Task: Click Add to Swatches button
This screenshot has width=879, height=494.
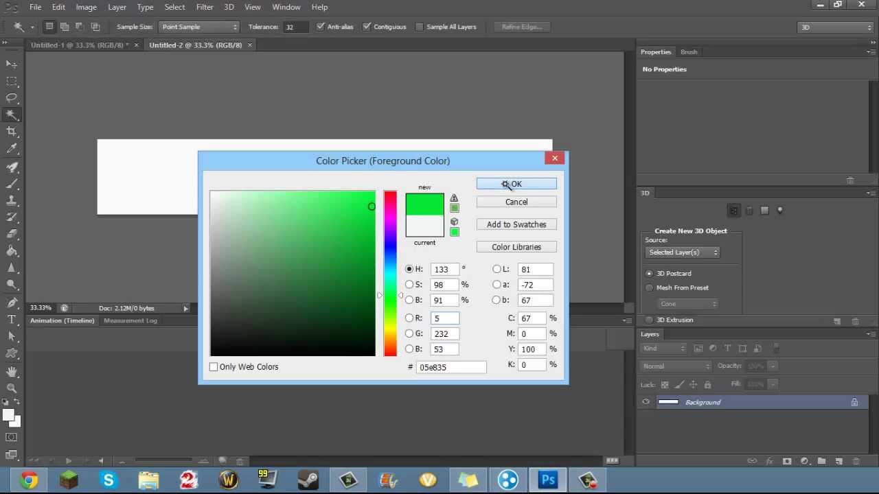Action: pyautogui.click(x=516, y=224)
